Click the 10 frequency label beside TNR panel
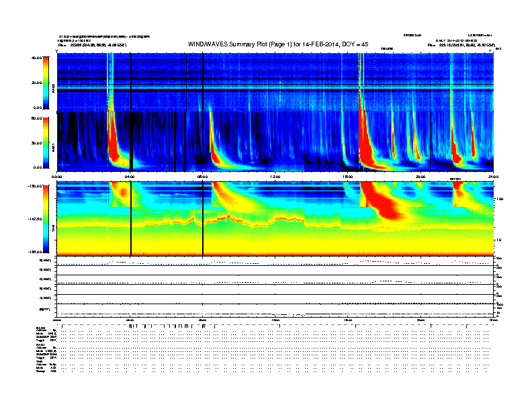The height and width of the screenshot is (411, 532). [498, 240]
